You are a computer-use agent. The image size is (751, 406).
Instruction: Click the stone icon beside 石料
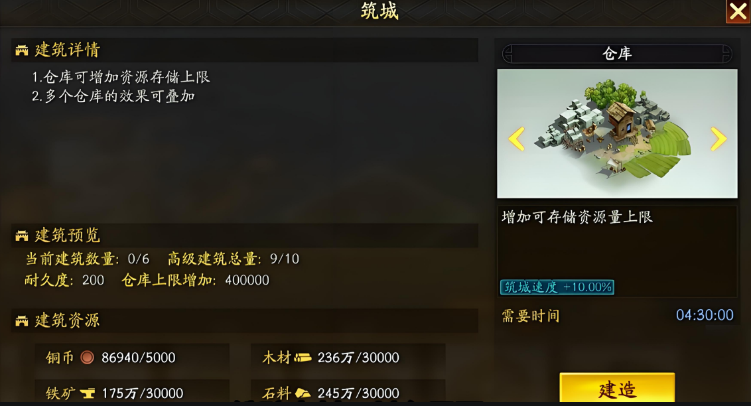pos(303,393)
